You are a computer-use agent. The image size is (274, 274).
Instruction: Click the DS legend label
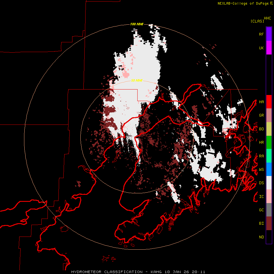(261, 183)
